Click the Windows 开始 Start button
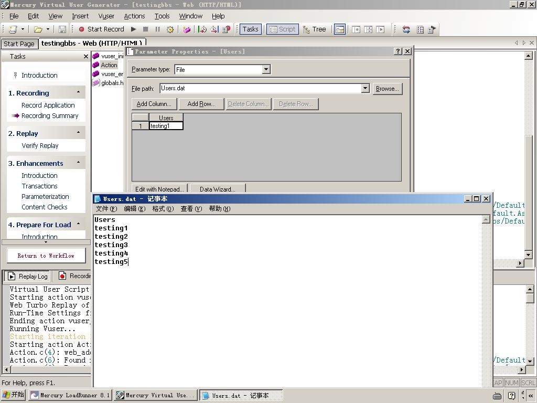The height and width of the screenshot is (403, 537). [x=13, y=395]
